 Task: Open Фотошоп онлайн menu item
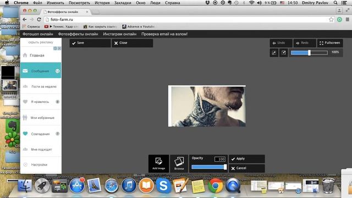pyautogui.click(x=38, y=34)
